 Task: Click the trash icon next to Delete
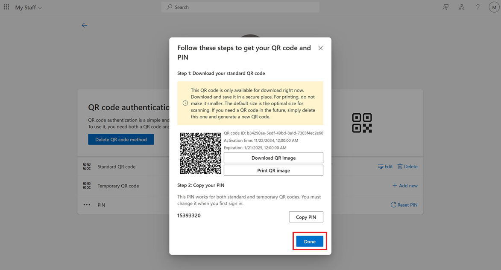point(399,167)
